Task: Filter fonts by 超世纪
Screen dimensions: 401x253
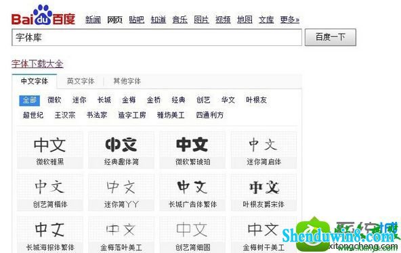Action: coord(33,115)
